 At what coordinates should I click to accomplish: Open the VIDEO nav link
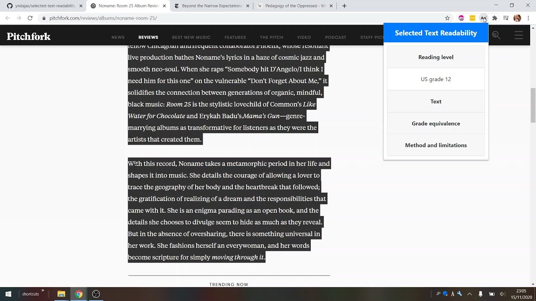pos(304,37)
